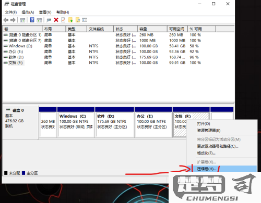This screenshot has height=203, width=261.
Task: Click the 58 % available cell
Action: [x=194, y=46]
